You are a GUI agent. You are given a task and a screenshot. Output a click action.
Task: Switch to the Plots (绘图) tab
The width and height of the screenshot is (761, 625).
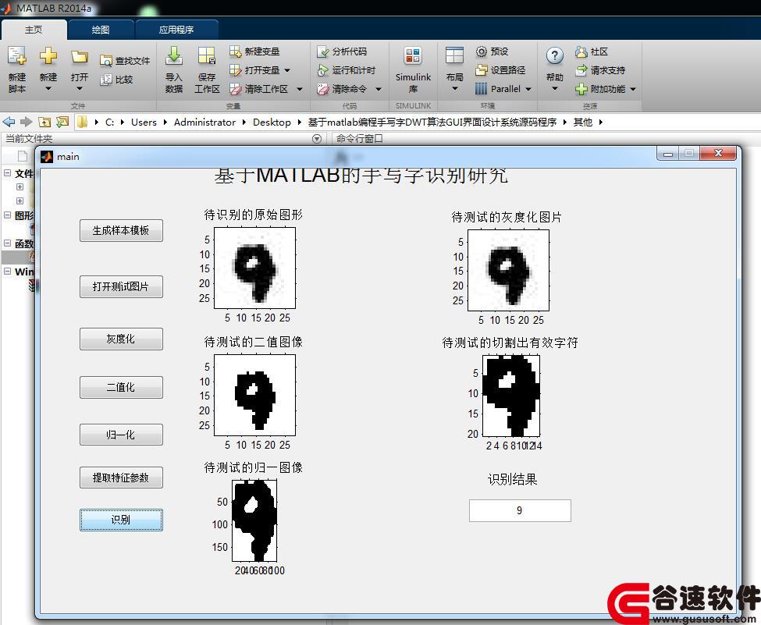point(101,30)
